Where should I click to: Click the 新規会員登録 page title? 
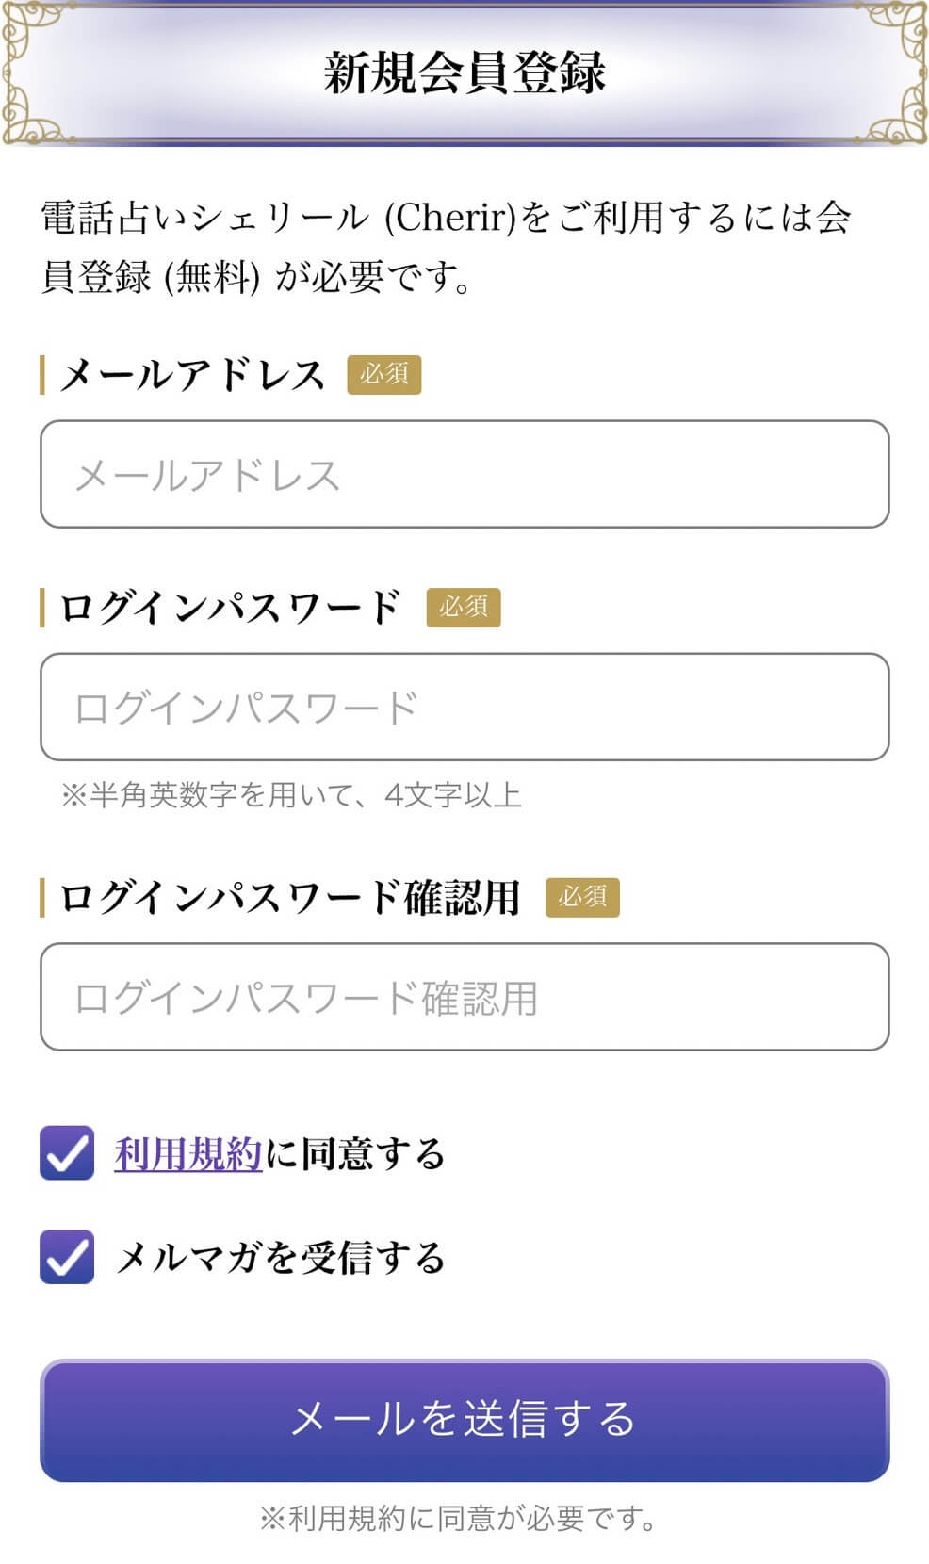pyautogui.click(x=464, y=73)
